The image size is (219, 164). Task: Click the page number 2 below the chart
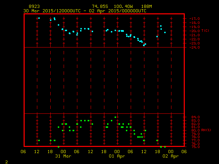click(x=7, y=162)
